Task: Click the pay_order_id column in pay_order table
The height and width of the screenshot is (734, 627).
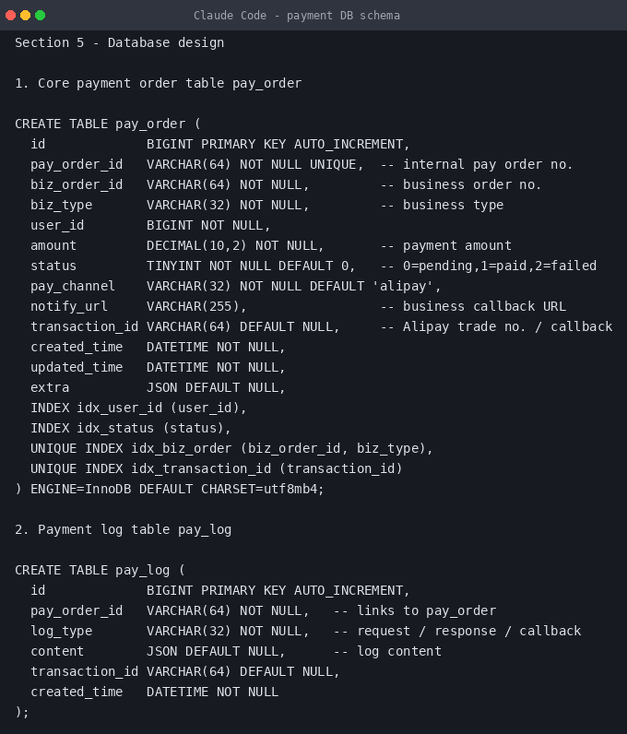Action: 77,165
